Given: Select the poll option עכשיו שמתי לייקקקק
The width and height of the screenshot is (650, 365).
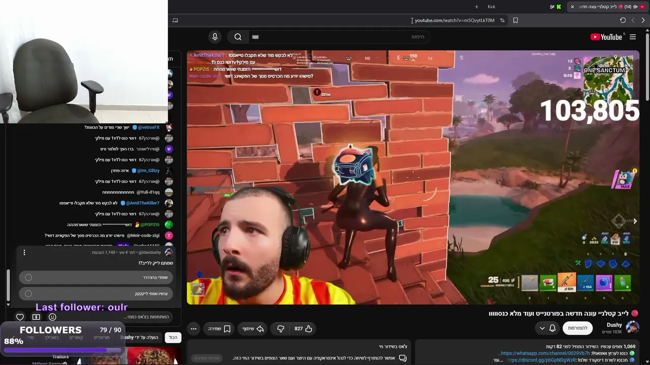Looking at the screenshot, I should tap(96, 294).
